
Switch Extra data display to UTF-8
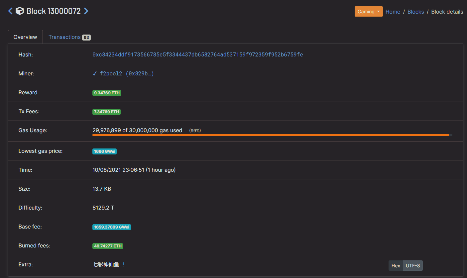coord(413,266)
